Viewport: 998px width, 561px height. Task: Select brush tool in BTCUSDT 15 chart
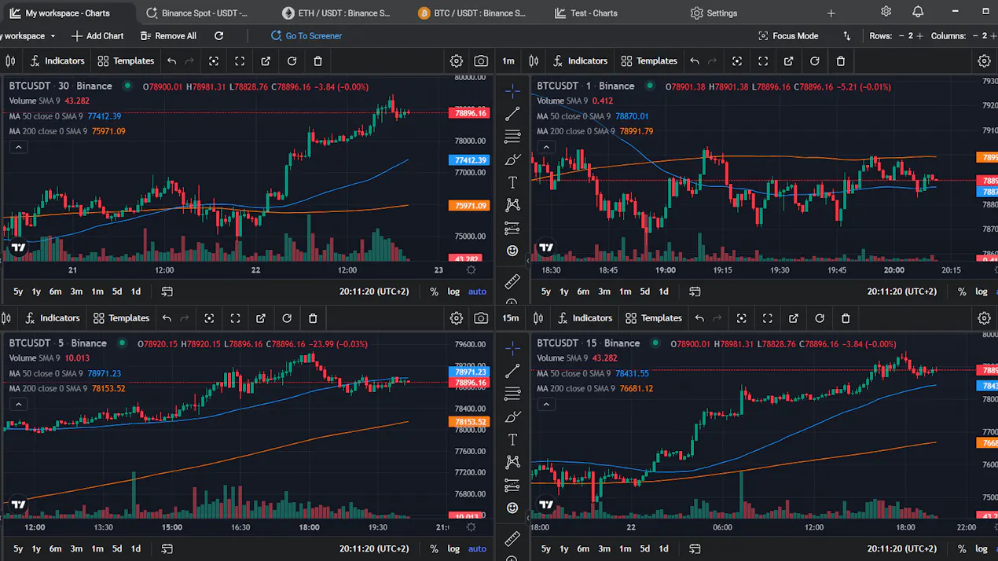pos(512,416)
